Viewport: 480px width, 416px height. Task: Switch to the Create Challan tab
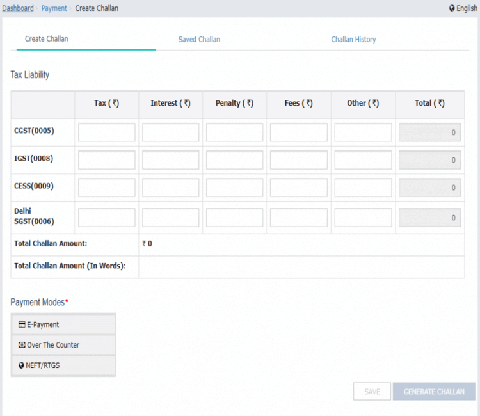[x=47, y=39]
